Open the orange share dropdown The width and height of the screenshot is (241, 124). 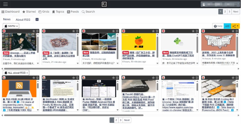[x=236, y=26]
